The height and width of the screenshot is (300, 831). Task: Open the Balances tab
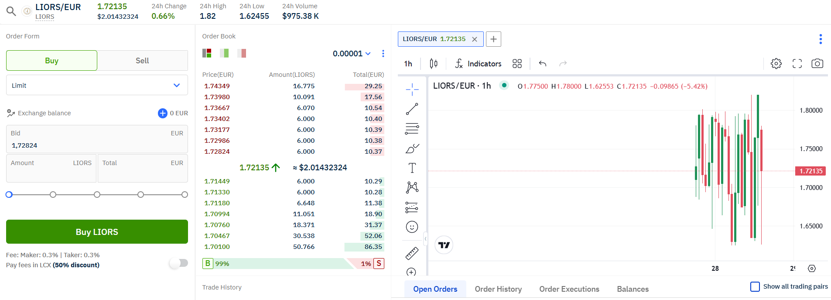633,289
